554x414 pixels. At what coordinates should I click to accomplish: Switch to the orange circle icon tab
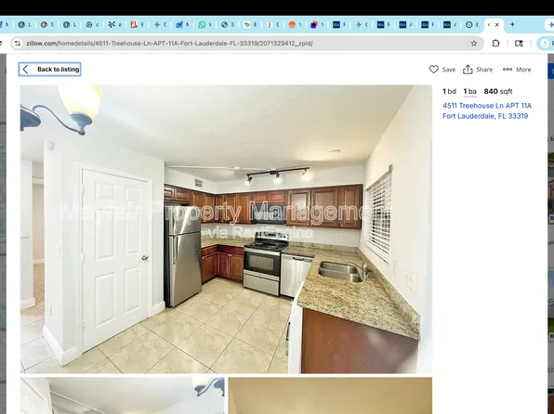(292, 25)
